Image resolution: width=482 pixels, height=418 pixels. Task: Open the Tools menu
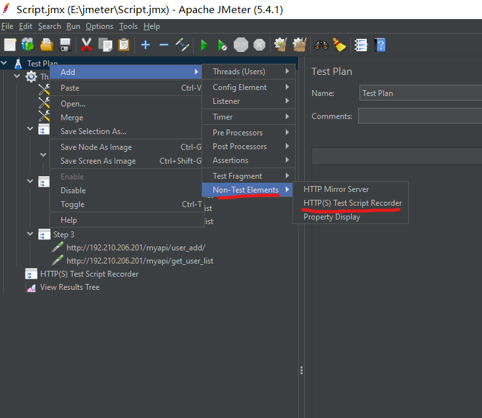pos(128,26)
